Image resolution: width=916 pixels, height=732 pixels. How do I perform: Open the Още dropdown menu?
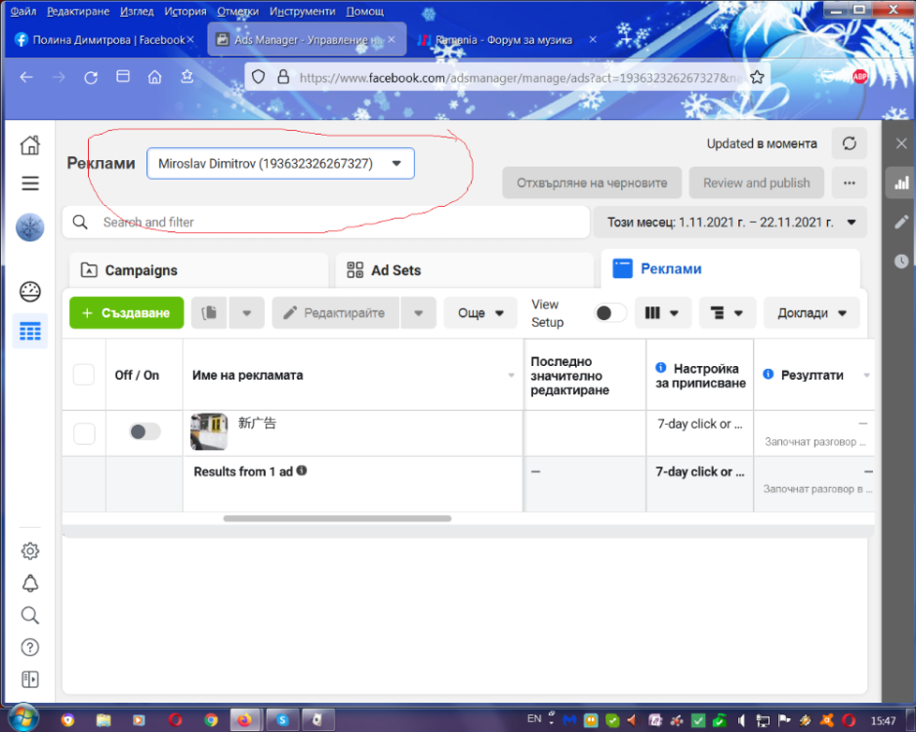click(x=480, y=313)
